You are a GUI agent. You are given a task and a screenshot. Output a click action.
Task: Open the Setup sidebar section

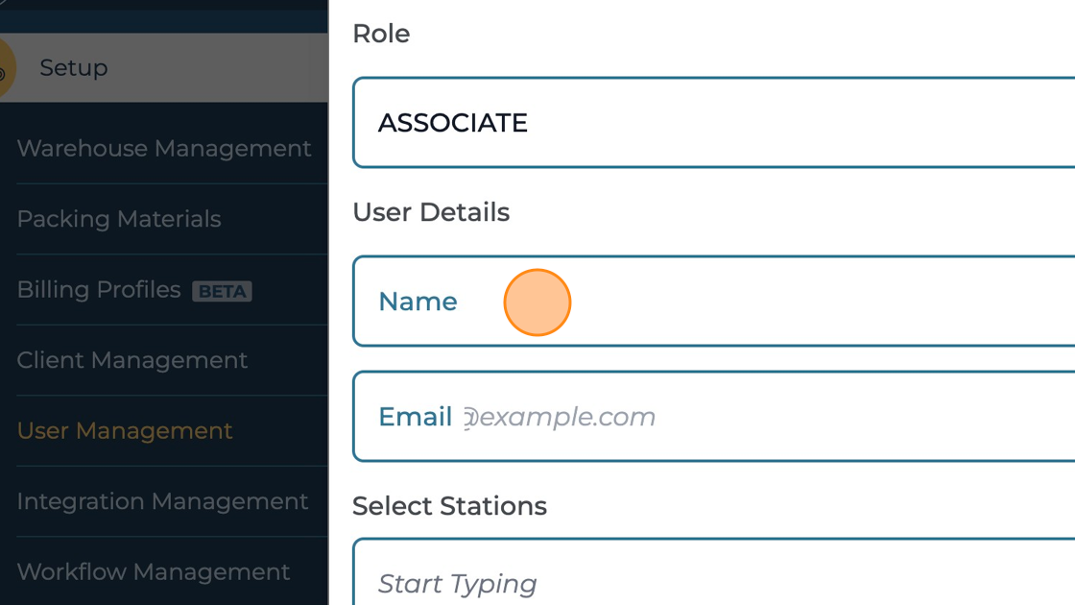pos(74,68)
